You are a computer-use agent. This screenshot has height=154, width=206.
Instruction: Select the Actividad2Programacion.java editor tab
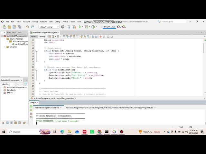[45, 32]
